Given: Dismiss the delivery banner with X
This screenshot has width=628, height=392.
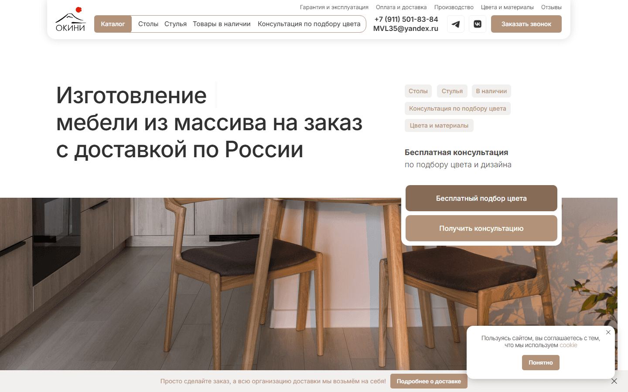Looking at the screenshot, I should tap(614, 381).
